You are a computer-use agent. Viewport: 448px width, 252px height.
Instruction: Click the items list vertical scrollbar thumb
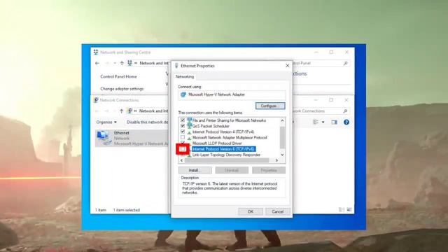282,137
